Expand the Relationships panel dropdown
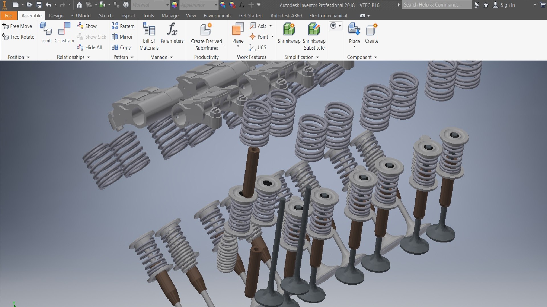The width and height of the screenshot is (547, 307). click(x=73, y=57)
